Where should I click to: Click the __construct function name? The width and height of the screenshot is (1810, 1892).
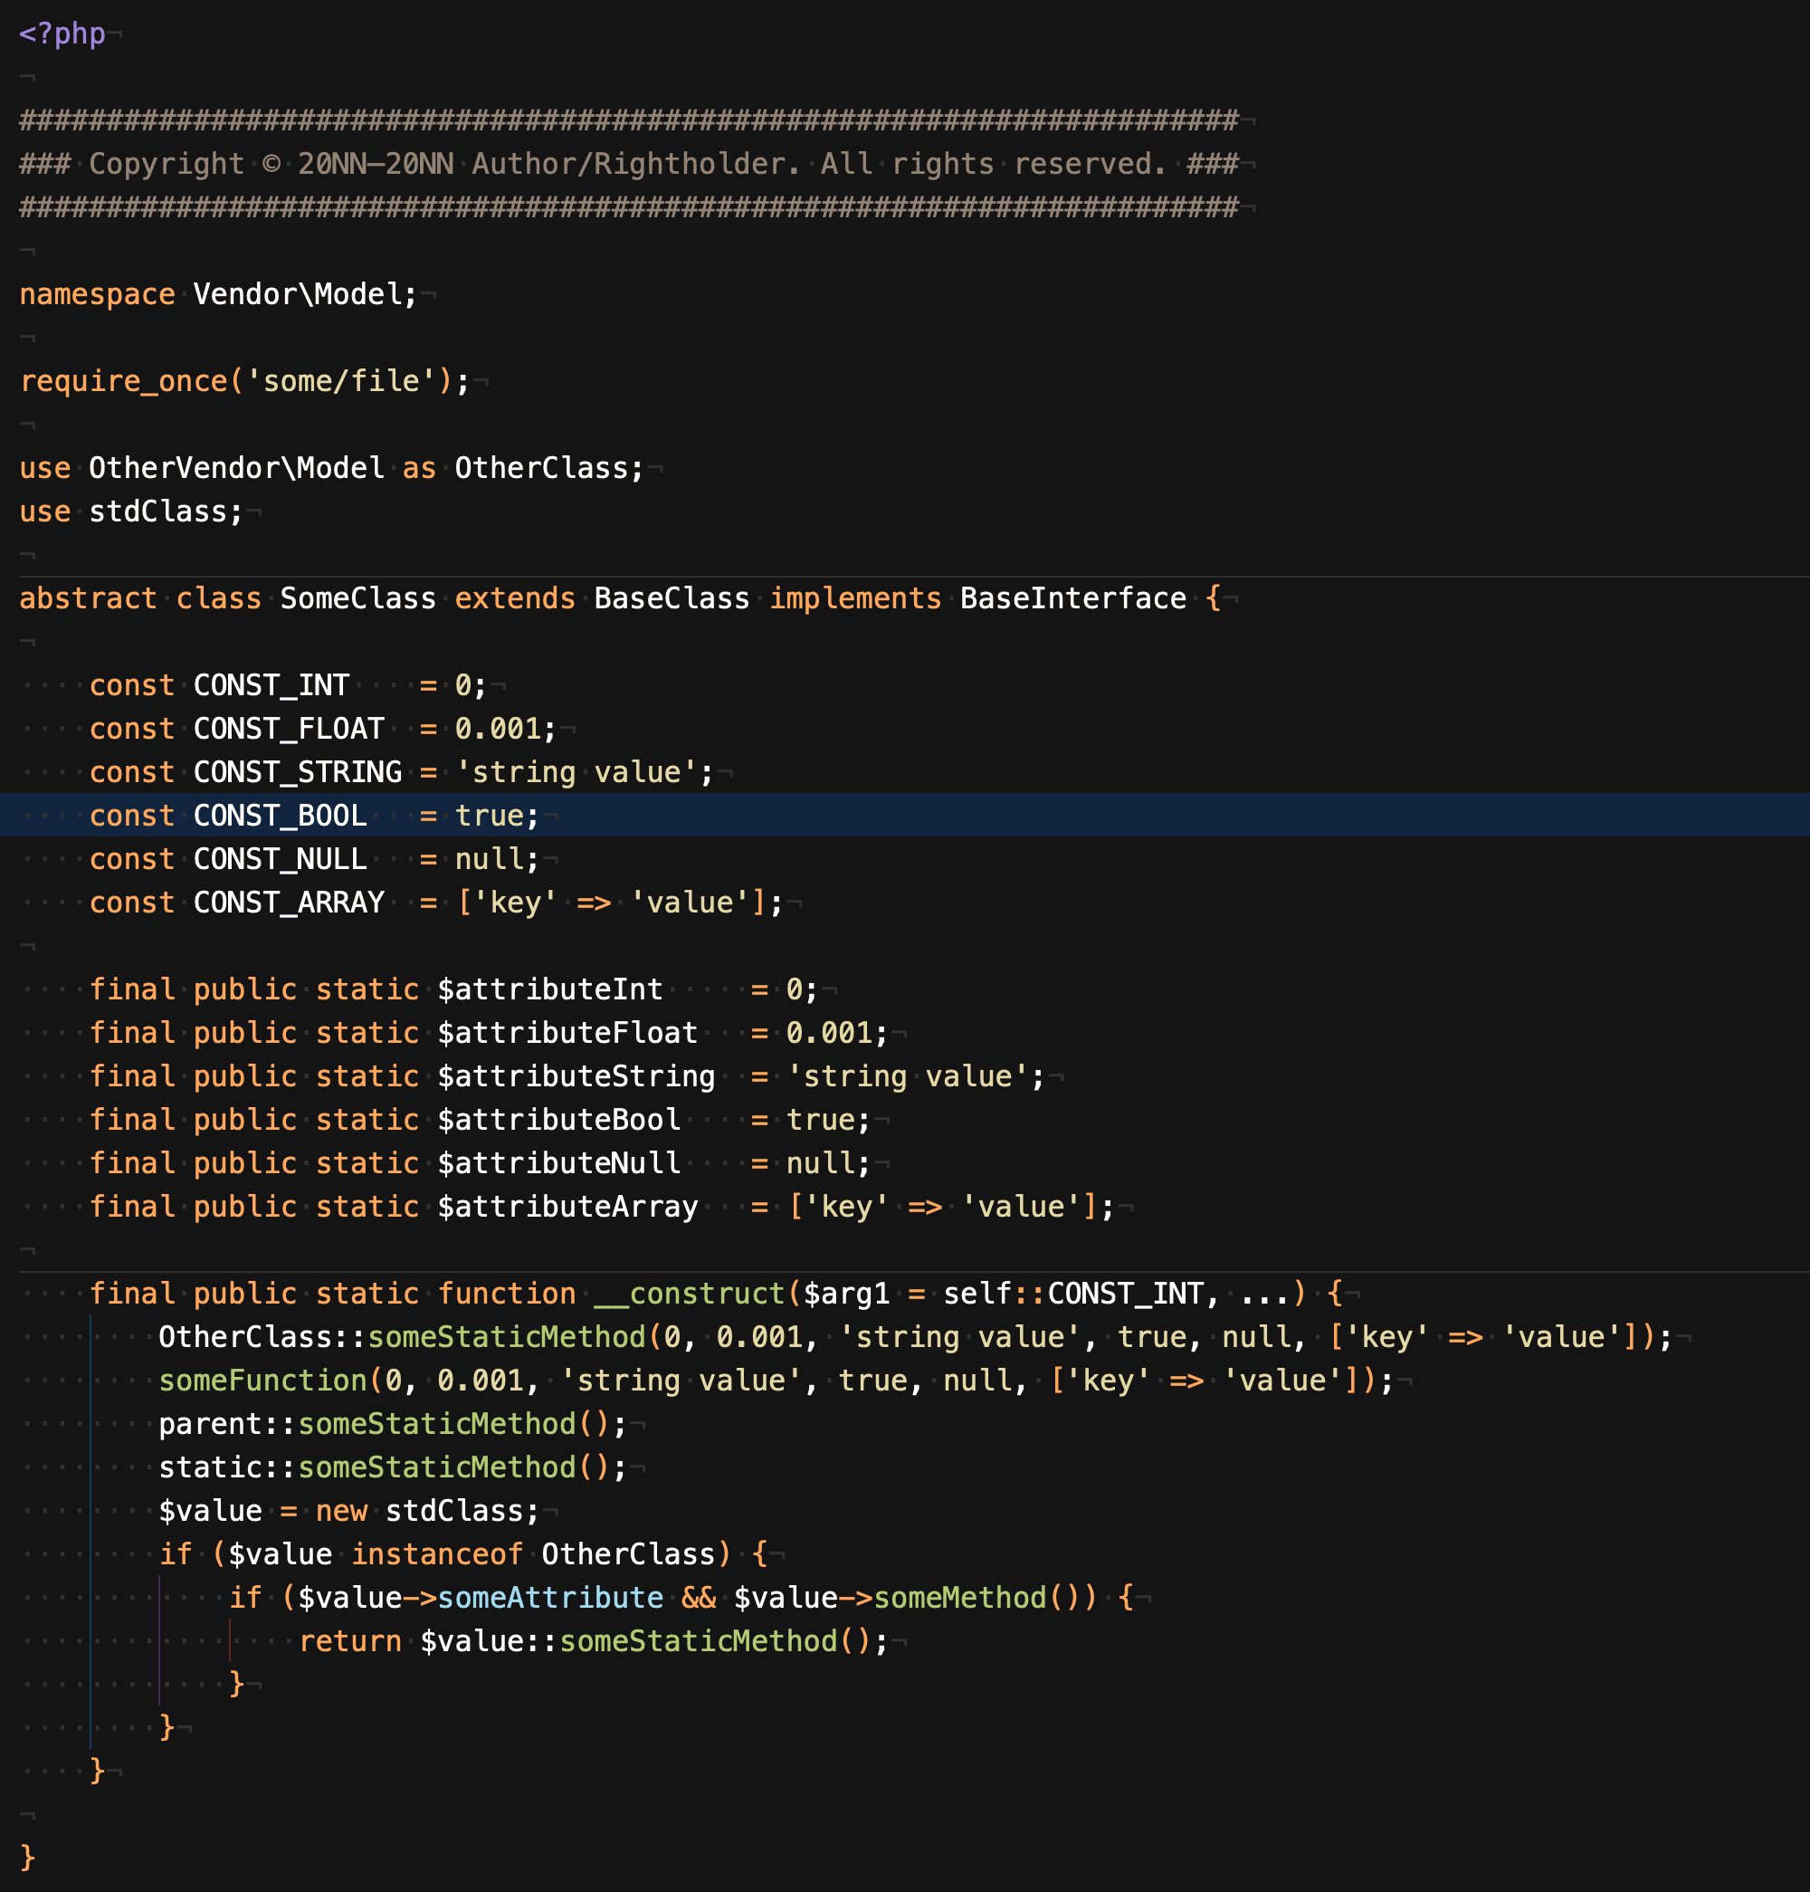click(x=690, y=1294)
